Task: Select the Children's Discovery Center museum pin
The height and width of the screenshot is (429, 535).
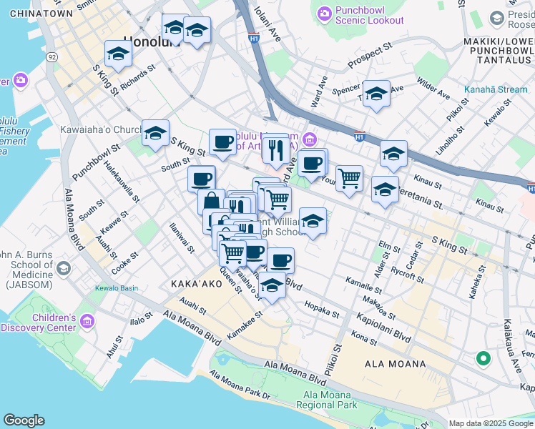Action: 87,322
